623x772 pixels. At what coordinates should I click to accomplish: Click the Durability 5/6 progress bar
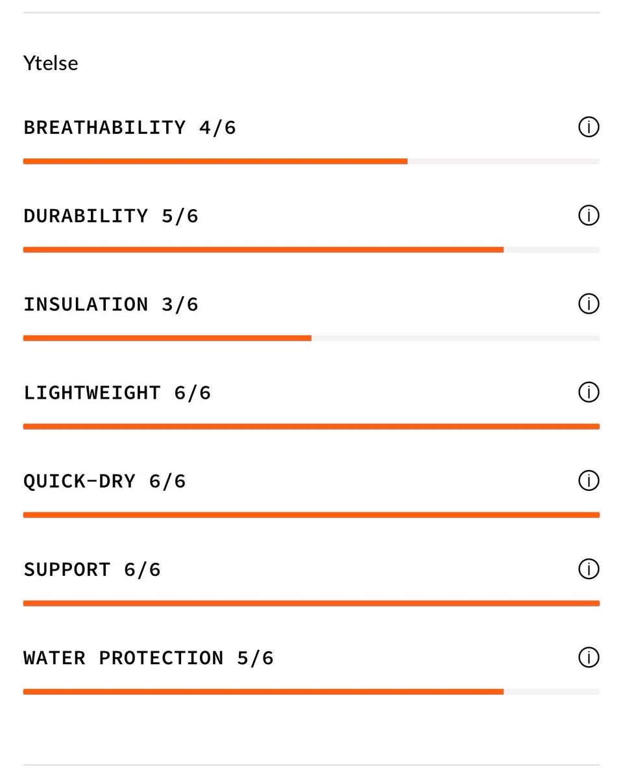pos(311,249)
